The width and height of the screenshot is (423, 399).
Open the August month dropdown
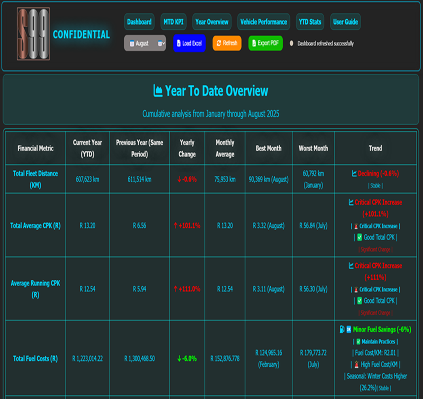click(145, 43)
